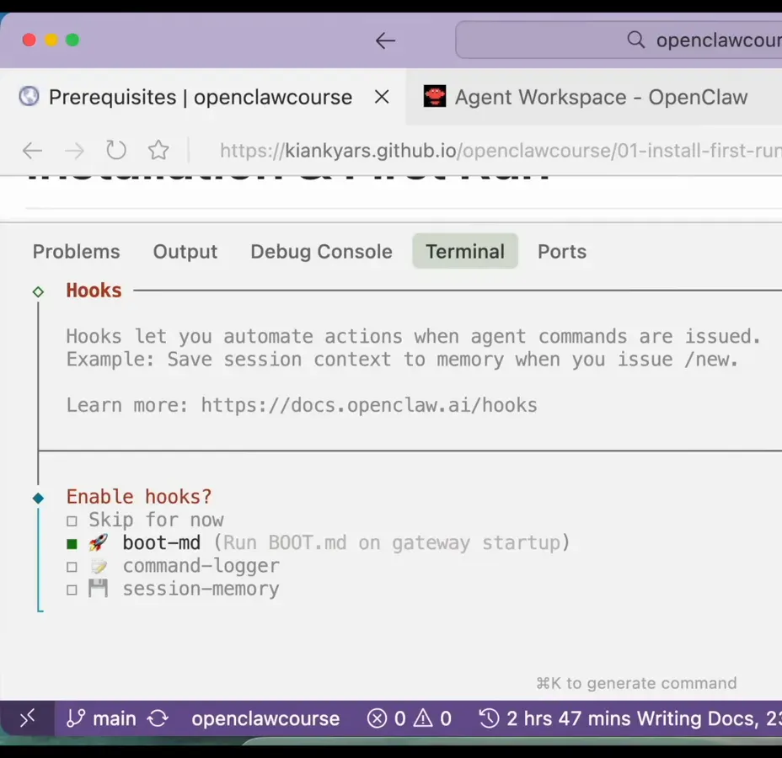This screenshot has height=758, width=782.
Task: Click the search magnifier in command bar
Action: point(636,40)
